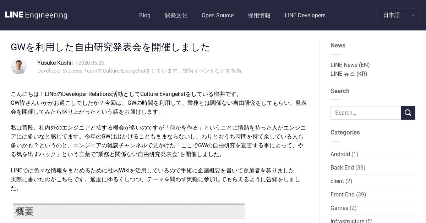Viewport: 426px width, 223px height.
Task: Open the 採用情報 menu item
Action: pos(259,16)
